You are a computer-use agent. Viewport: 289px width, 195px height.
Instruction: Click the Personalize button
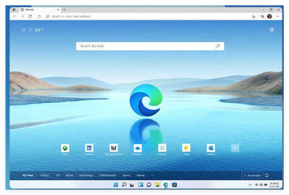tap(252, 176)
